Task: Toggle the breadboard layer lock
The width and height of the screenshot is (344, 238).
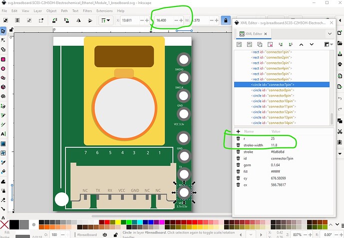Action: tap(116, 234)
